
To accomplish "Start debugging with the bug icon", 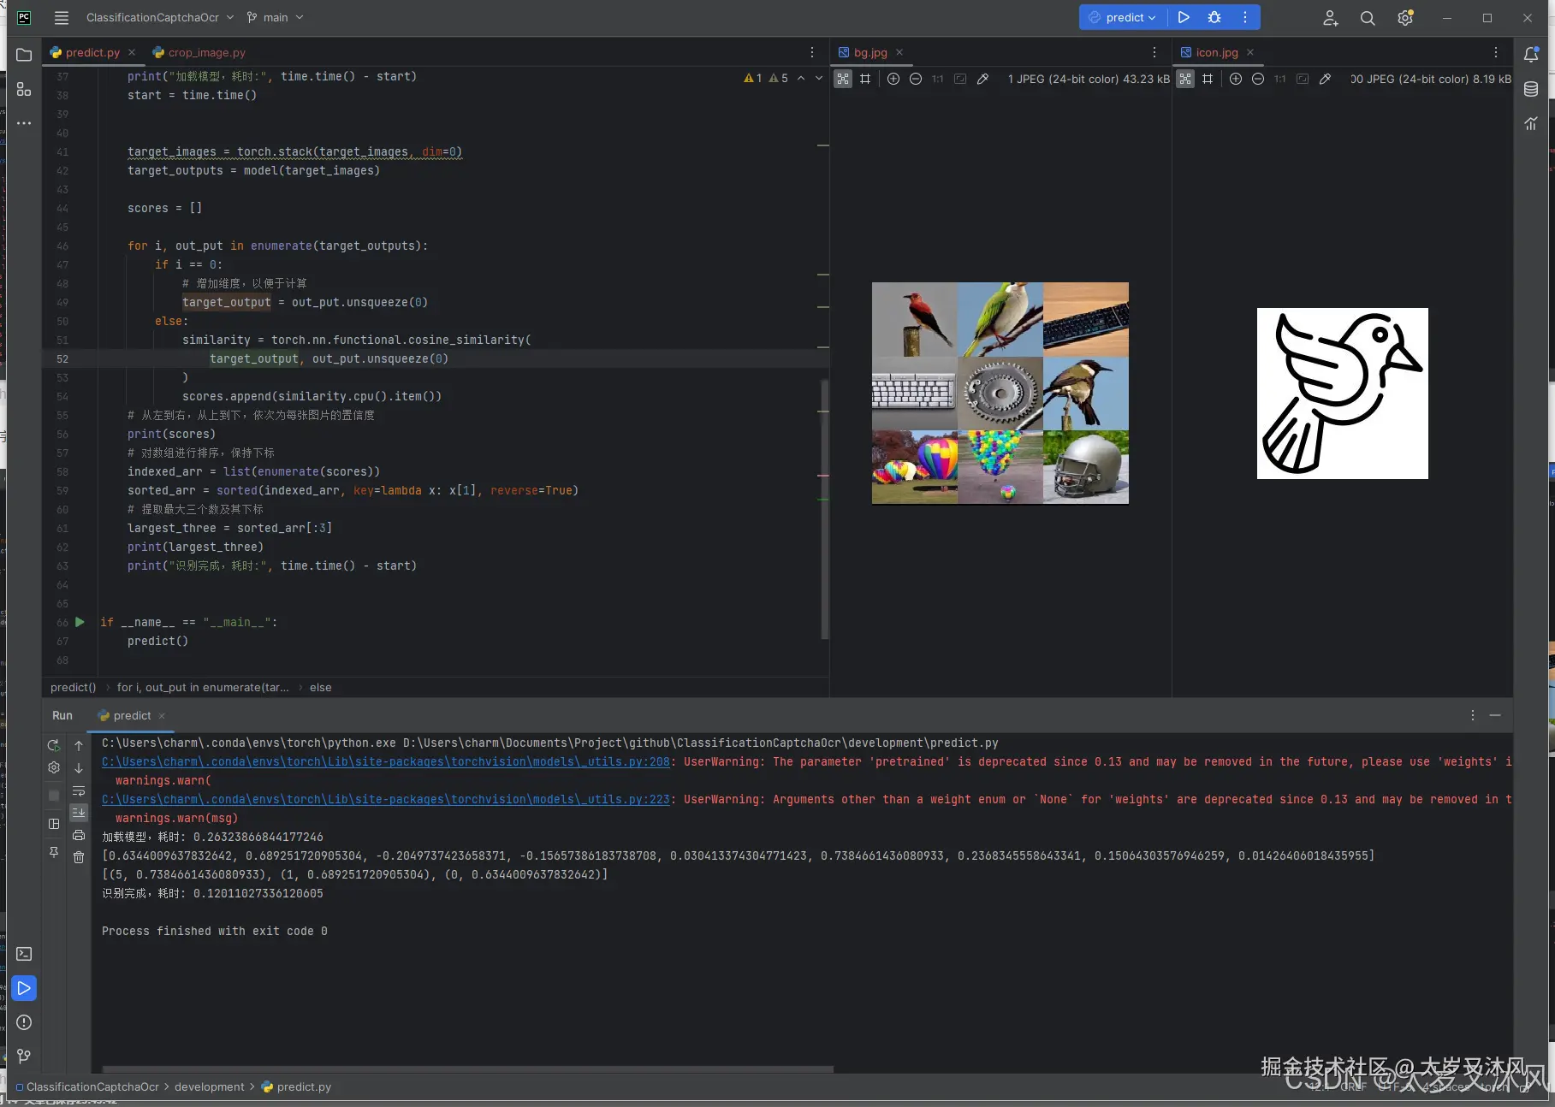I will pos(1214,18).
